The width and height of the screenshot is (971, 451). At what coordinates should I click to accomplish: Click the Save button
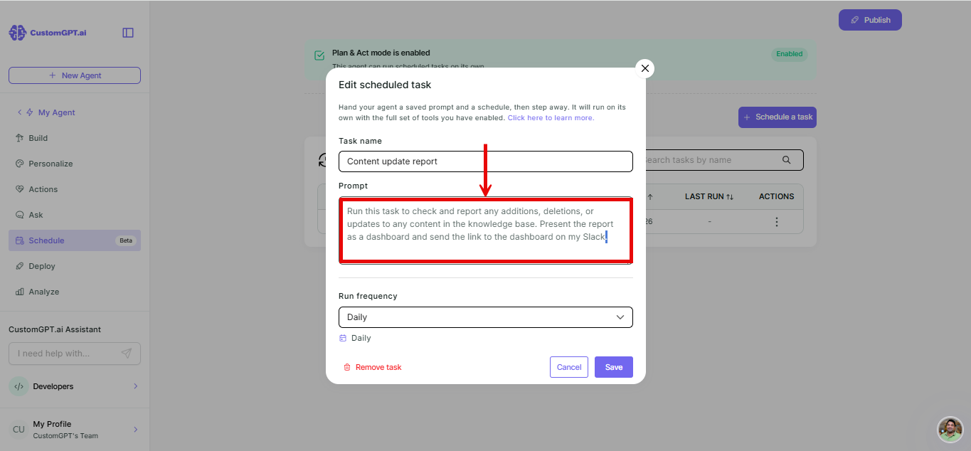614,367
